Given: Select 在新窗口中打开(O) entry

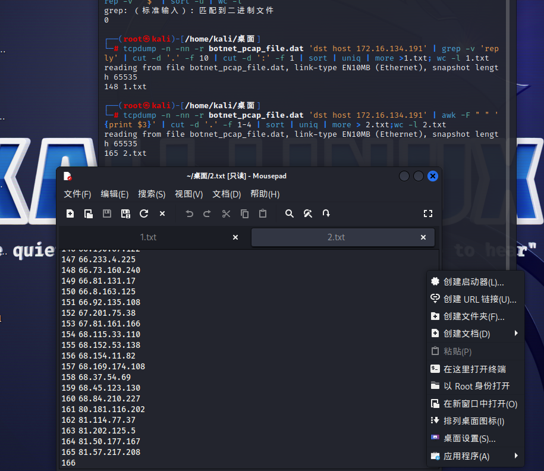Looking at the screenshot, I should tap(475, 404).
